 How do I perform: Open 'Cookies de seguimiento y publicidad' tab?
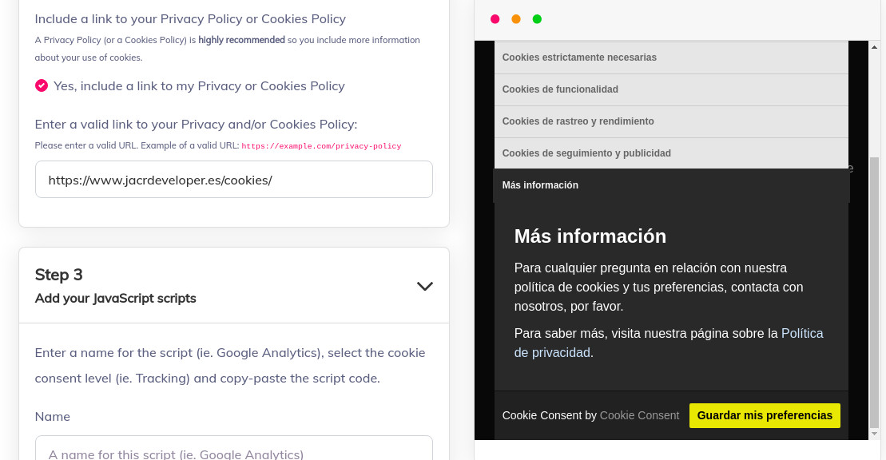tap(671, 153)
